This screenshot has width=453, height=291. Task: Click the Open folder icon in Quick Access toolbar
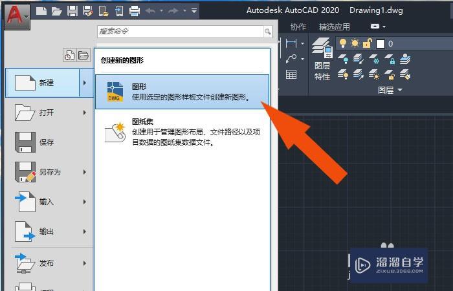coord(57,11)
